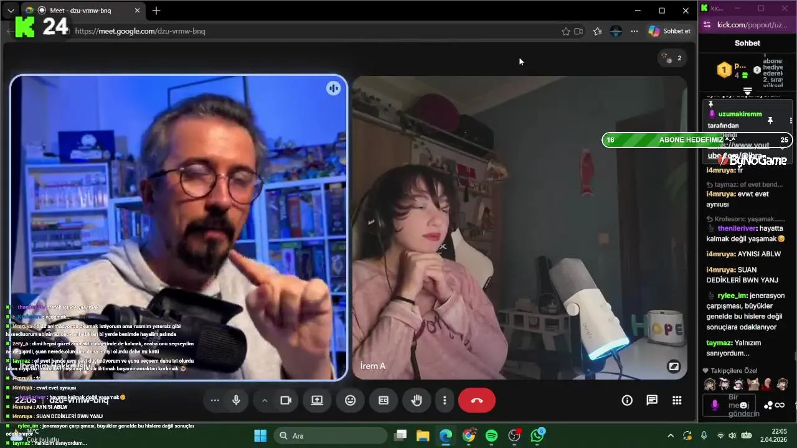Open File Explorer from taskbar

tap(423, 436)
